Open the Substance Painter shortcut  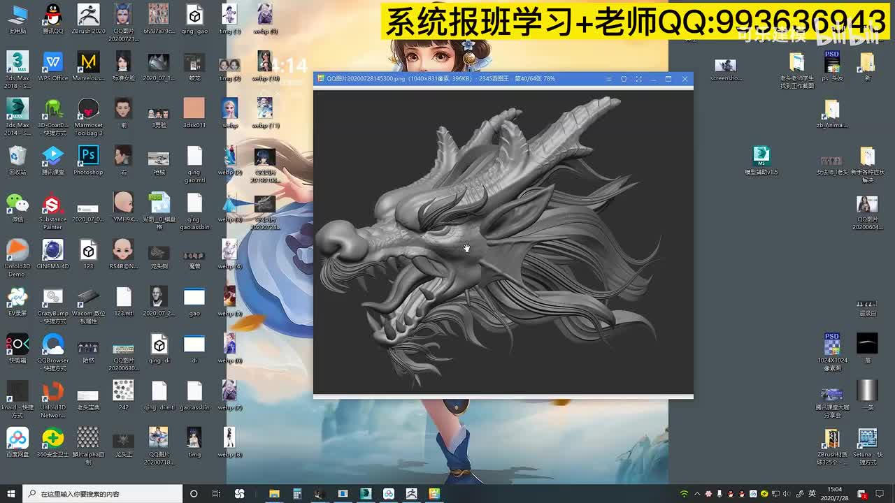pyautogui.click(x=52, y=212)
